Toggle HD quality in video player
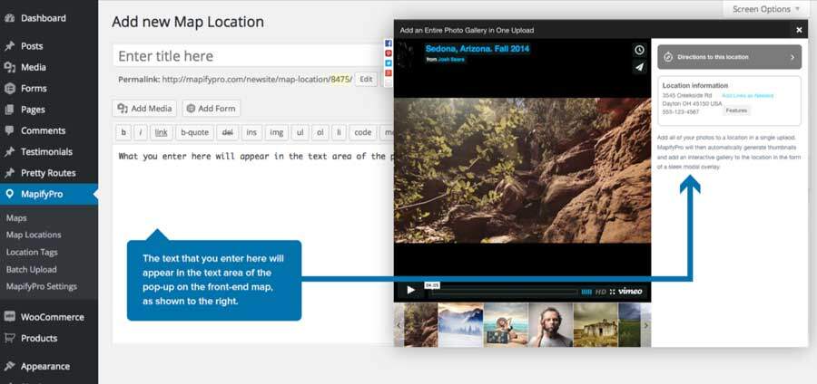 point(601,292)
